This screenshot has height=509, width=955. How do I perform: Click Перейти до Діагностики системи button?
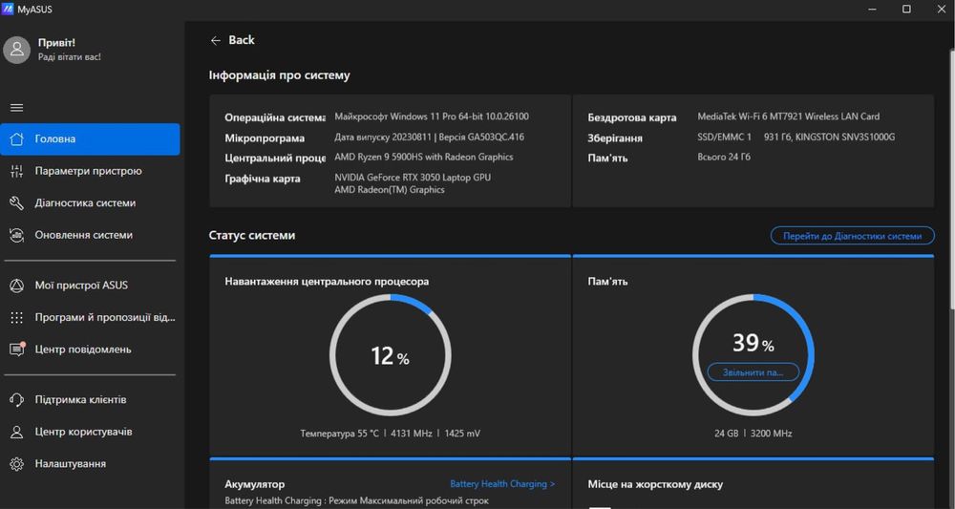pyautogui.click(x=852, y=236)
